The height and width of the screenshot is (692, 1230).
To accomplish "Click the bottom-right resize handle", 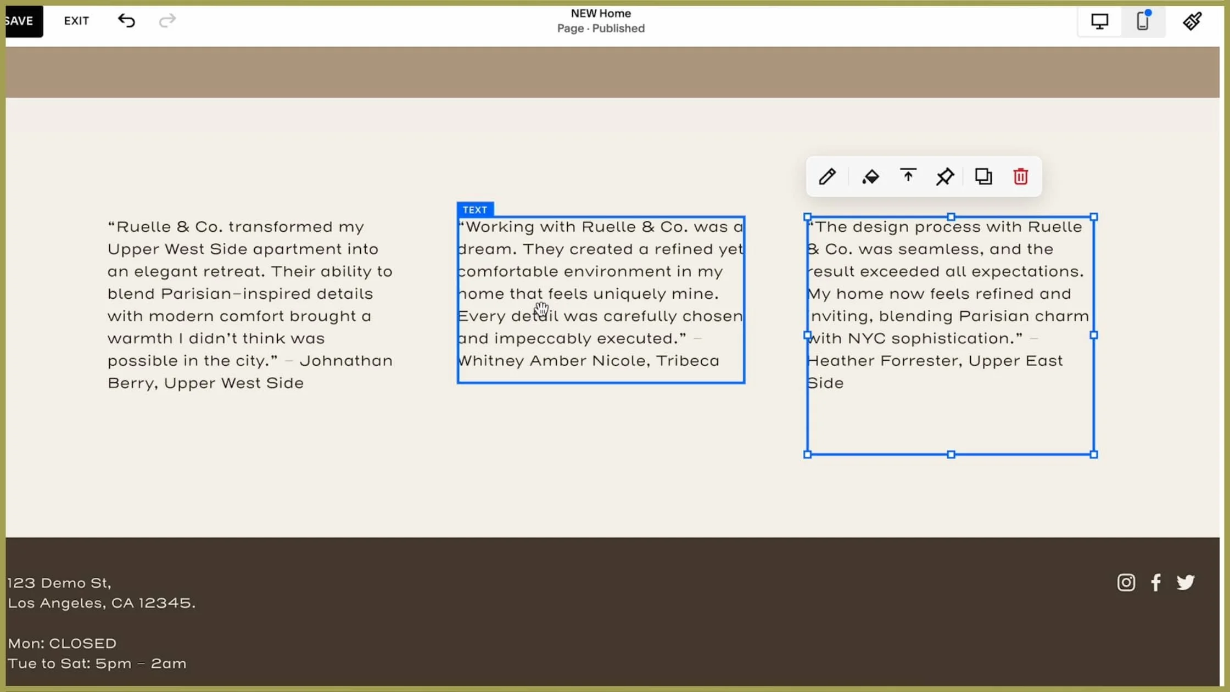I will (1093, 454).
